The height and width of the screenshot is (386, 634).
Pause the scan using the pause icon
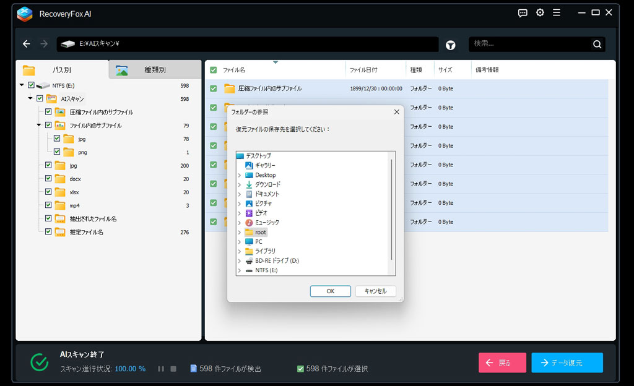pos(160,369)
